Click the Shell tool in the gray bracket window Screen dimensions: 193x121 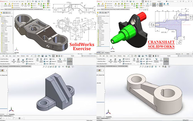[x=46, y=64]
